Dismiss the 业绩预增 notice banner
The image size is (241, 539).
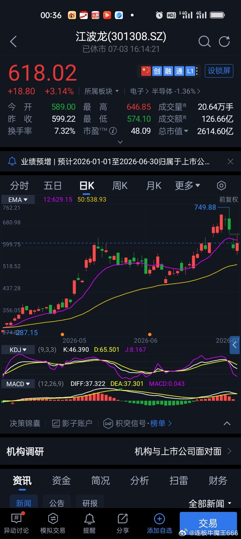(x=230, y=161)
